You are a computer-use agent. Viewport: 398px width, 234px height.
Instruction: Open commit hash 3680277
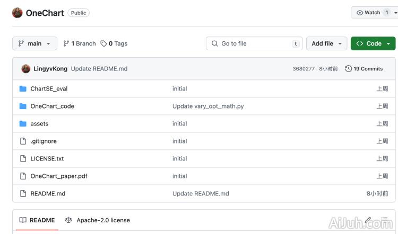tap(303, 69)
